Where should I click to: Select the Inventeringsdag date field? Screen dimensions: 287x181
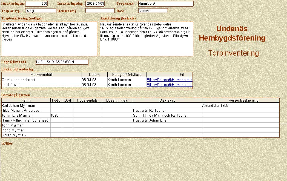coord(95,4)
